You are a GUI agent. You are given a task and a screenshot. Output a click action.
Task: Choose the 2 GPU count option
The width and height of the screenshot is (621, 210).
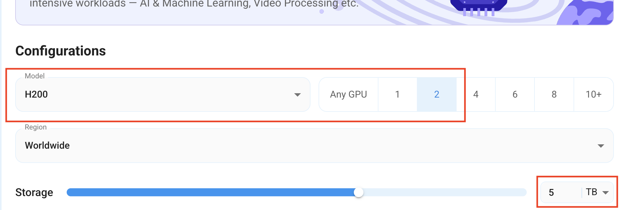pos(436,94)
